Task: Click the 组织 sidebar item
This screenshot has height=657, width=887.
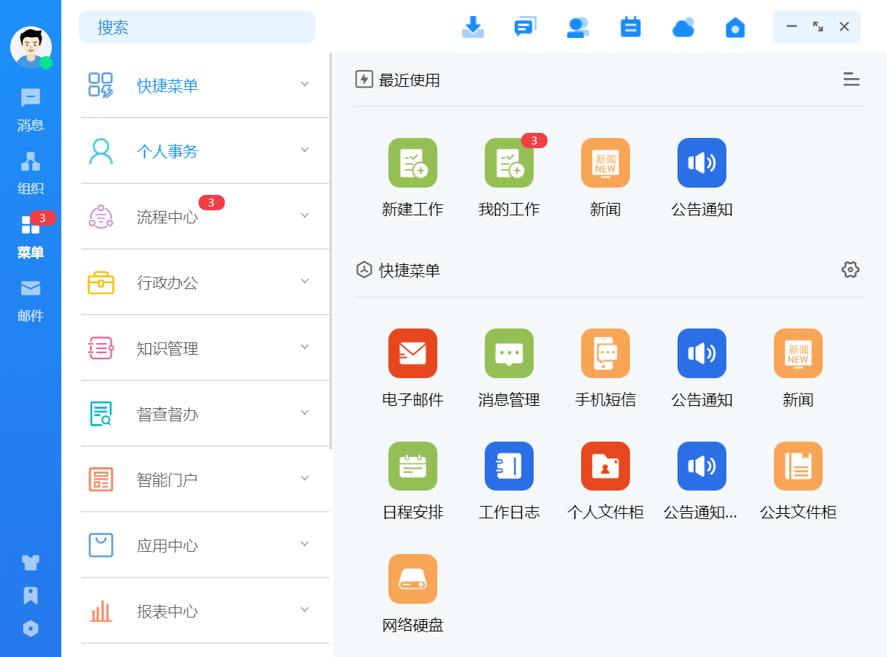Action: (31, 172)
